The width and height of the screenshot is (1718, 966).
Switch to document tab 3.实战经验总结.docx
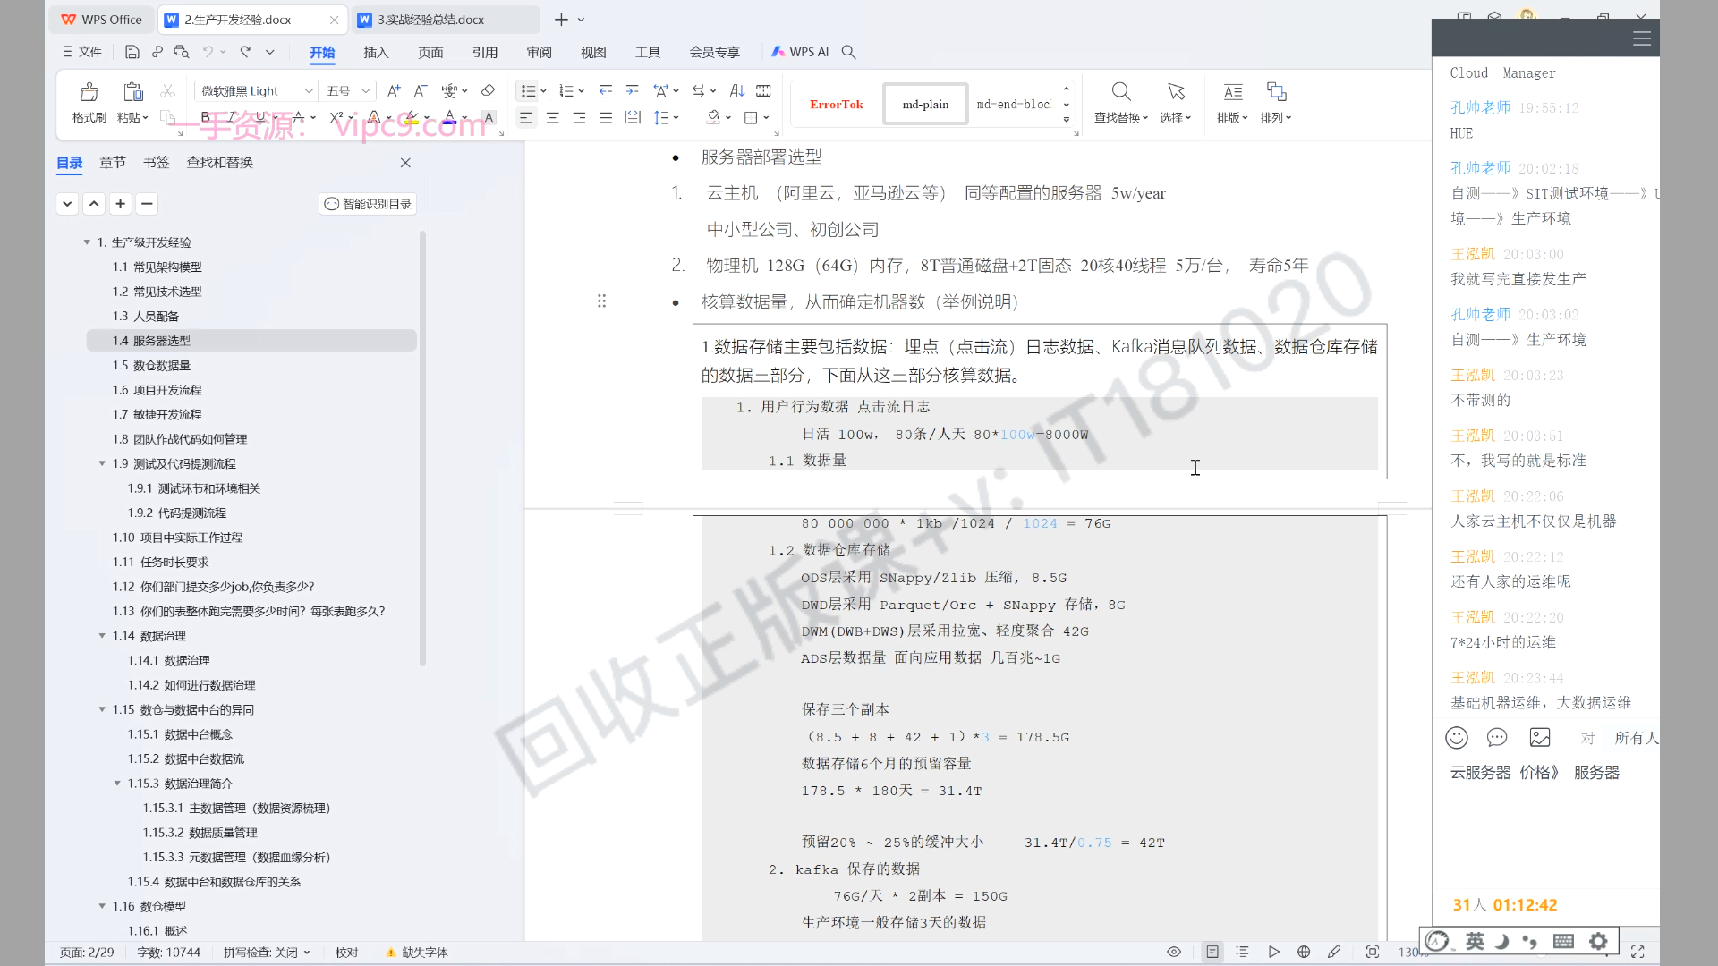pos(429,20)
